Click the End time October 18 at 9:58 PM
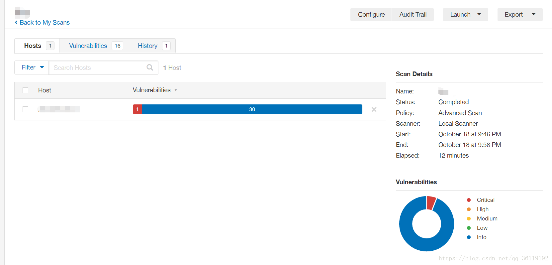Screen dimensions: 552x265 coord(470,145)
